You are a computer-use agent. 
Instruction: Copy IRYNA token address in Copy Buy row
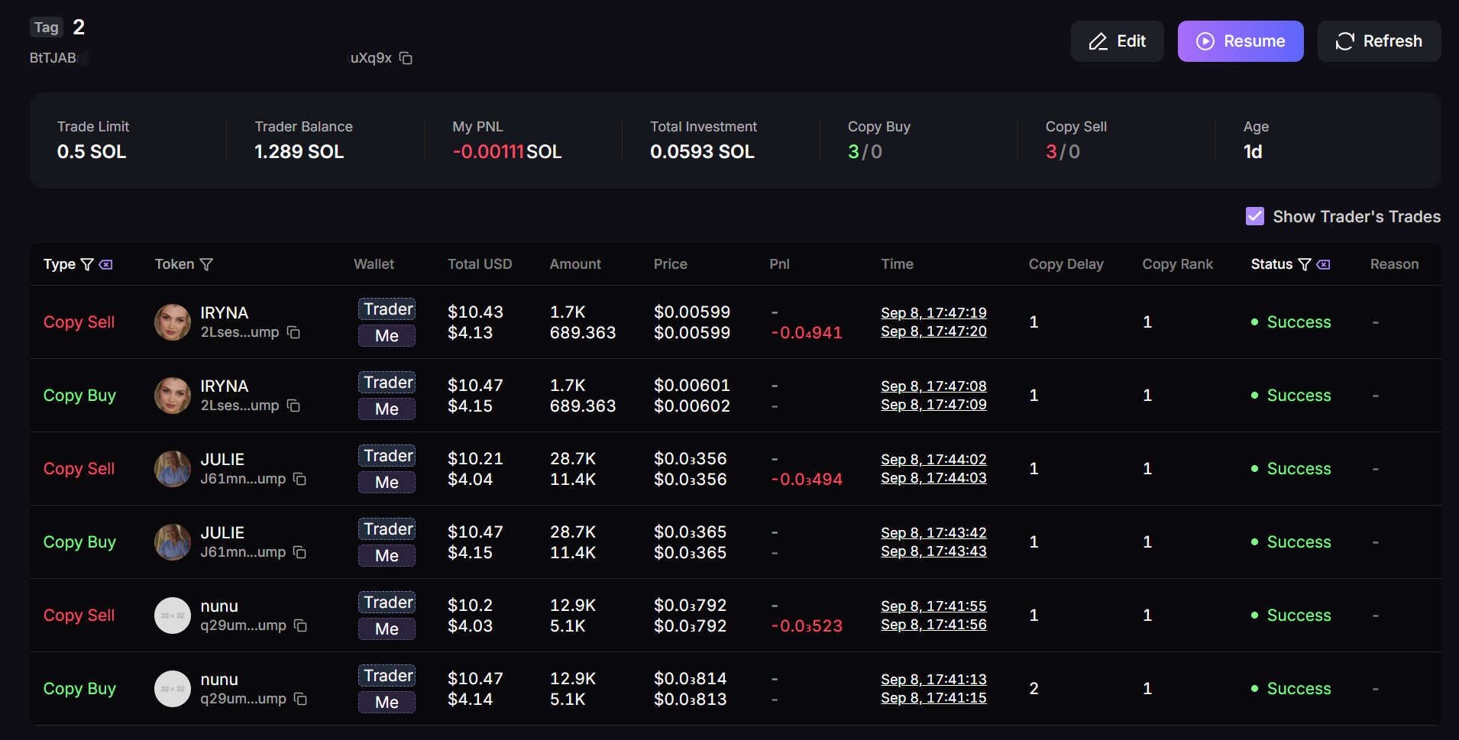click(293, 406)
